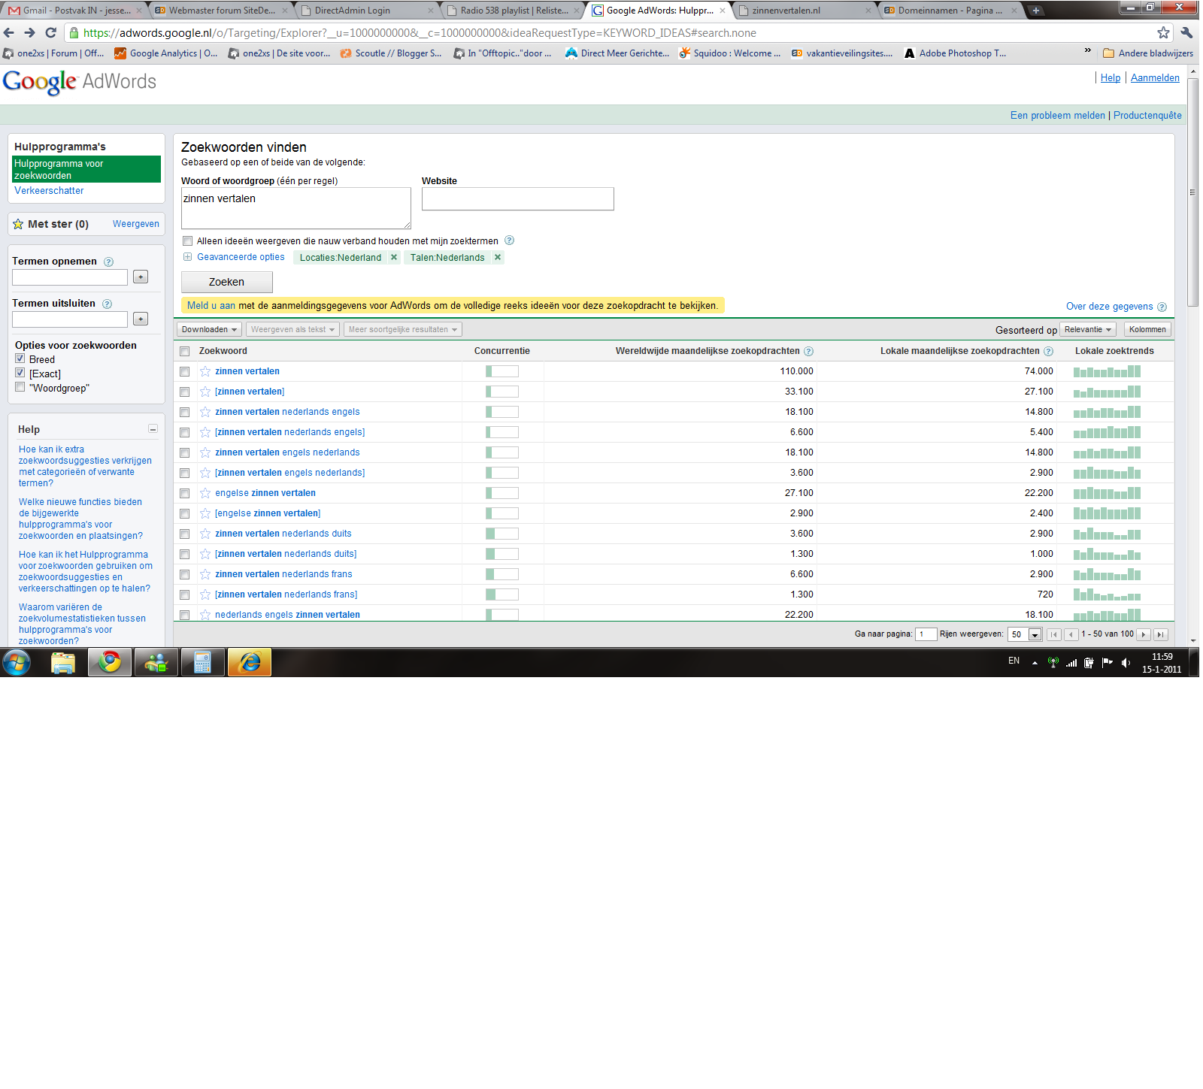The width and height of the screenshot is (1203, 1089).
Task: Star 'zinnen vertalen nederlands duits' keyword
Action: (x=205, y=534)
